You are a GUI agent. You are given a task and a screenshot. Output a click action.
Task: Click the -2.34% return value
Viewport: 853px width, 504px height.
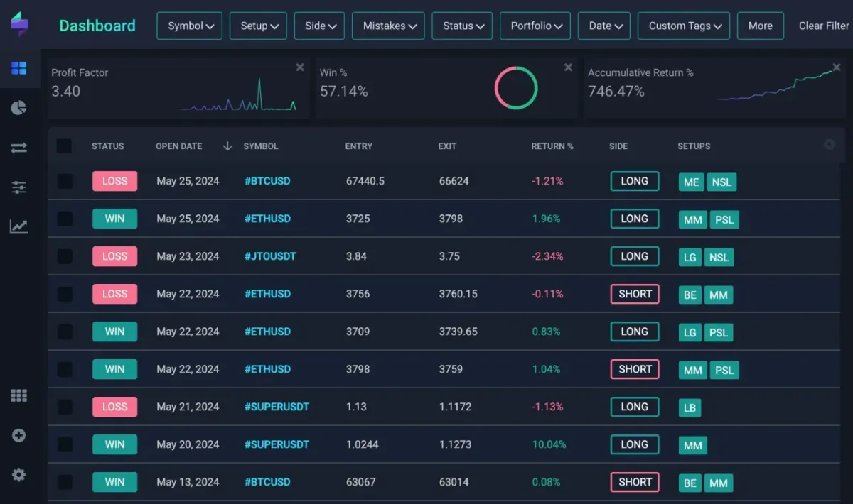coord(547,256)
